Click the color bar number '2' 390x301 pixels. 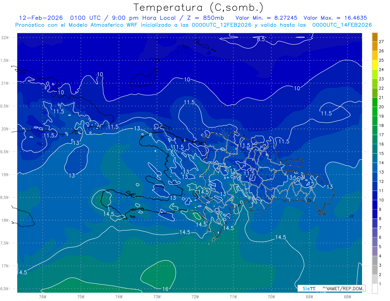click(x=380, y=275)
